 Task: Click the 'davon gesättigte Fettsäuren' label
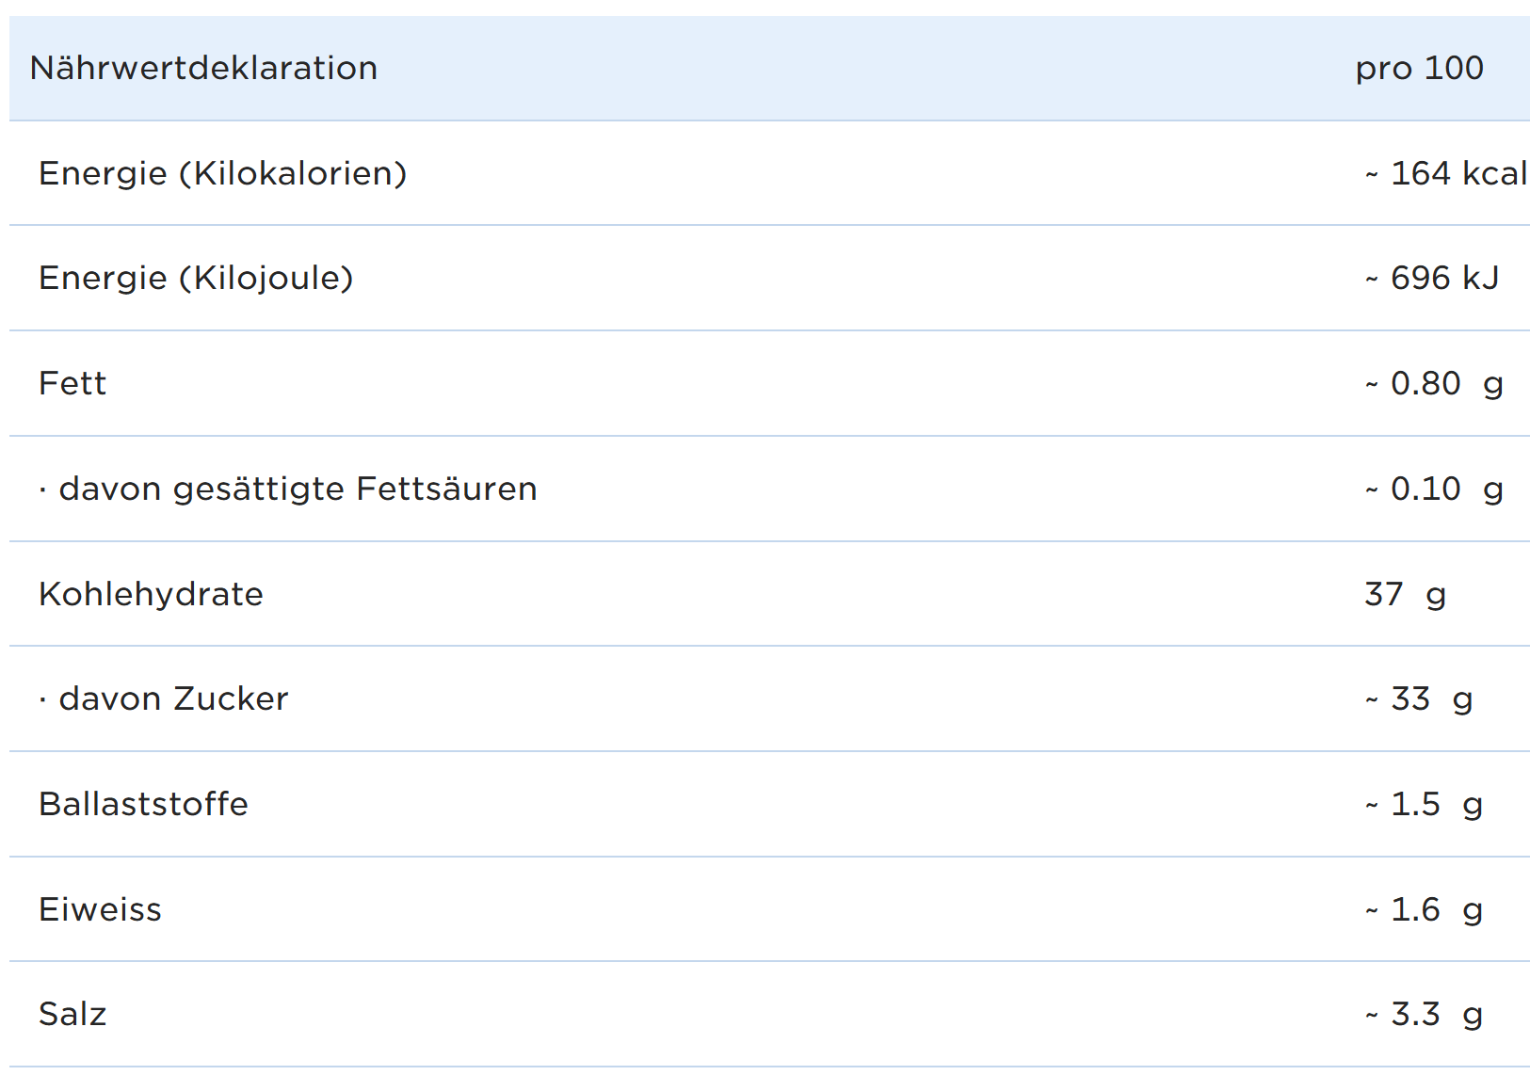[297, 489]
